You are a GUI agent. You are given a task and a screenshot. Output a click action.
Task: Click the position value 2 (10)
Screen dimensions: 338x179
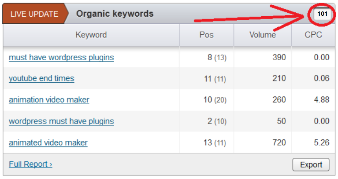click(217, 121)
